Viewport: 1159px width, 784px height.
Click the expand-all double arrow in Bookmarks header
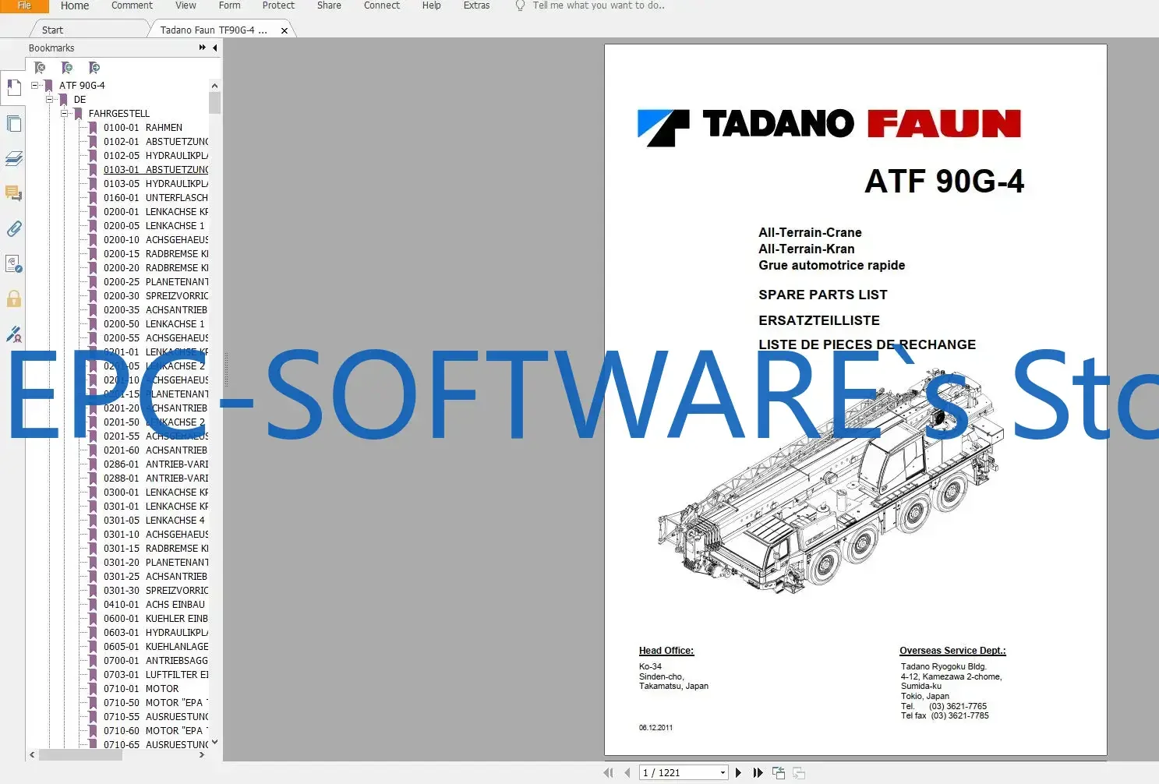point(203,48)
